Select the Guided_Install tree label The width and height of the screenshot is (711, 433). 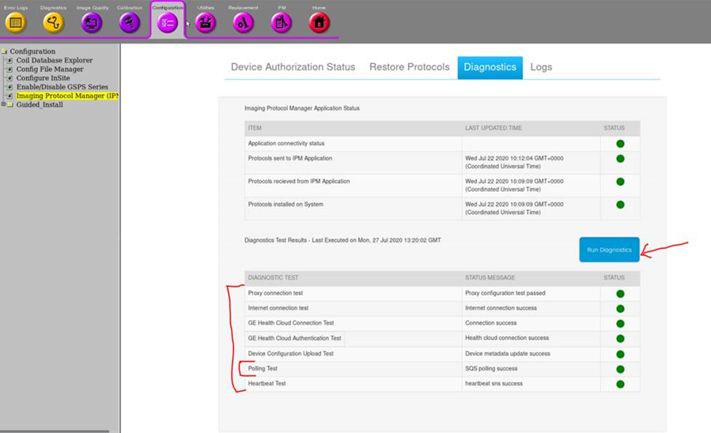[x=40, y=104]
